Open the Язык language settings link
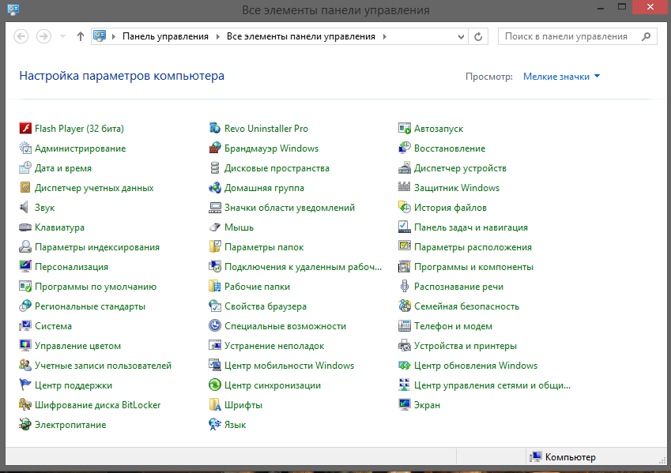 [x=235, y=425]
